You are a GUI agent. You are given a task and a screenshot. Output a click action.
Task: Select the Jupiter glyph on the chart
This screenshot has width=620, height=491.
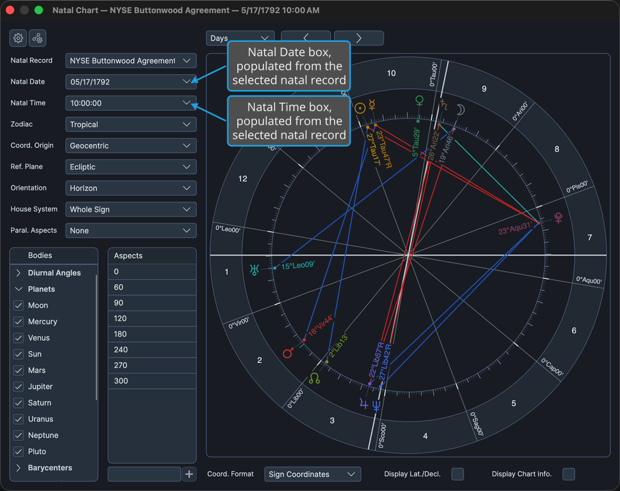(364, 404)
